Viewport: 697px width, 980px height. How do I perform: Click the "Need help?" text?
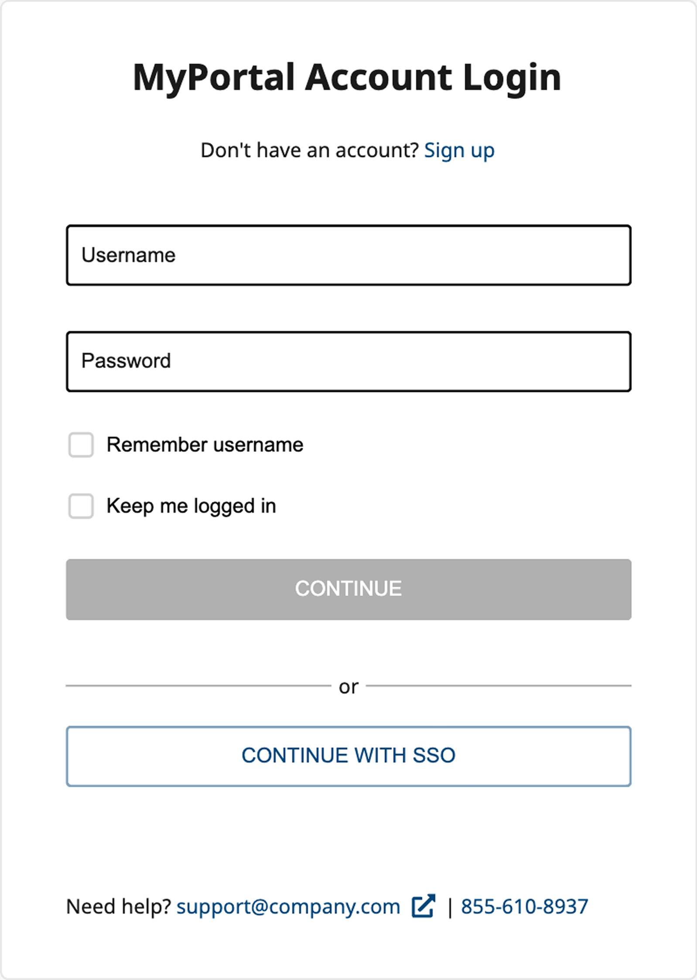coord(118,907)
